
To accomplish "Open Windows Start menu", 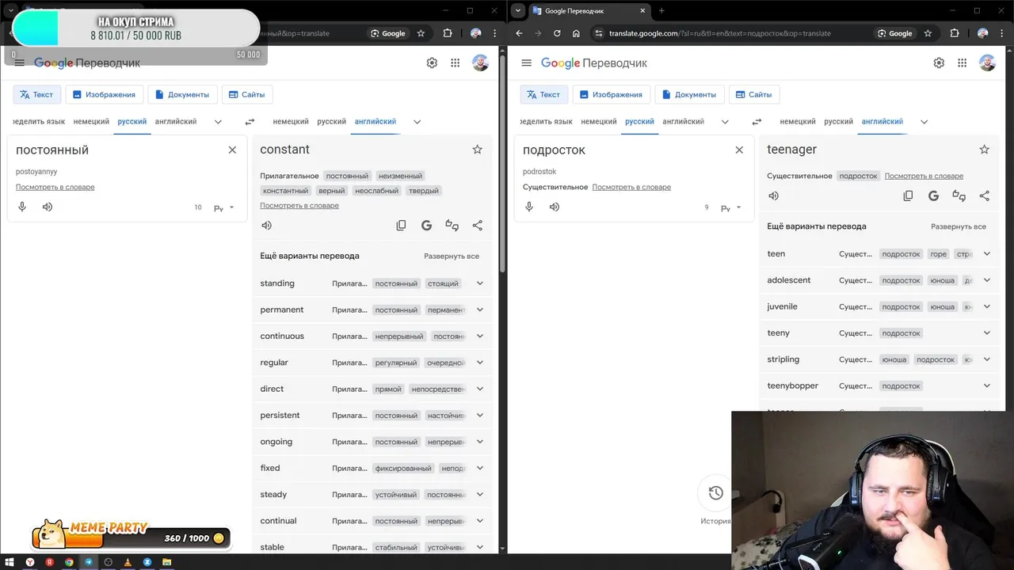I will (10, 562).
